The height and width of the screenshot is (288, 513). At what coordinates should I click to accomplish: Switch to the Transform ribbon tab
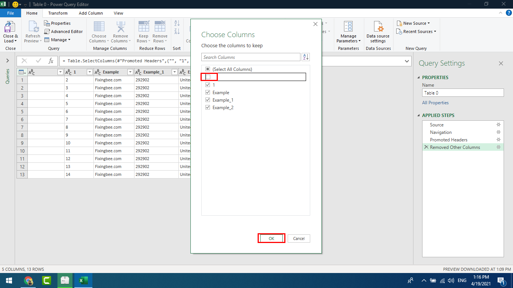58,13
